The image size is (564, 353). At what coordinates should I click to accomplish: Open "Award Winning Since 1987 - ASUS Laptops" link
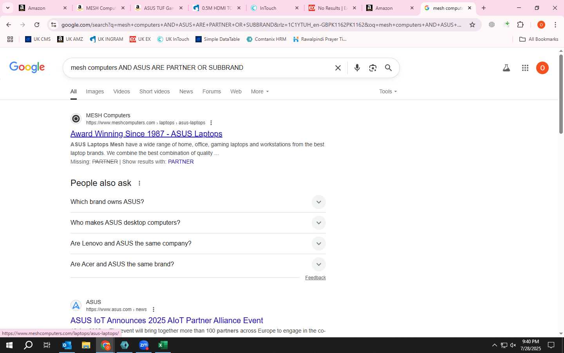pos(146,134)
